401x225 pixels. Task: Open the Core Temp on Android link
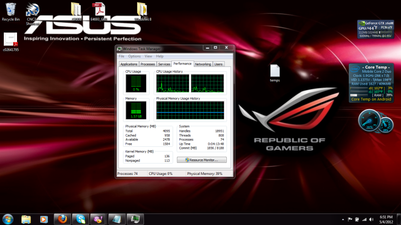tap(371, 99)
